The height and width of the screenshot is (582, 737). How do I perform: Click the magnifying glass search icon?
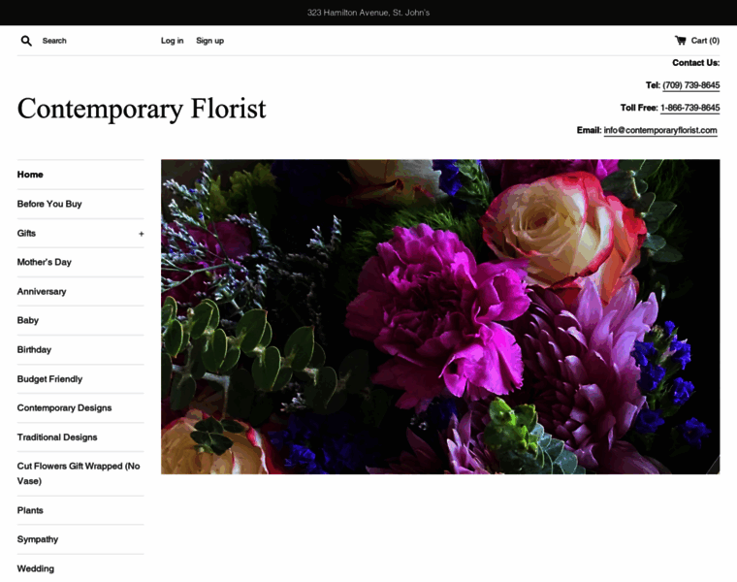tap(26, 41)
